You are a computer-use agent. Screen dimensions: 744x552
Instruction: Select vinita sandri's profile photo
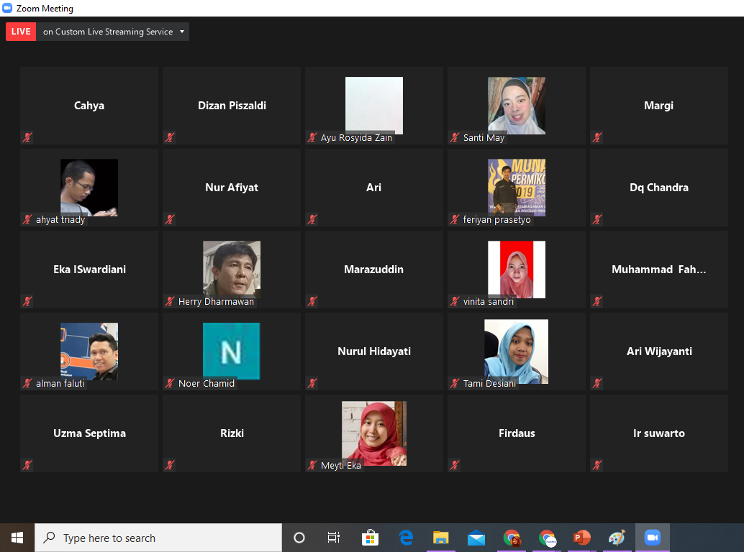click(516, 270)
